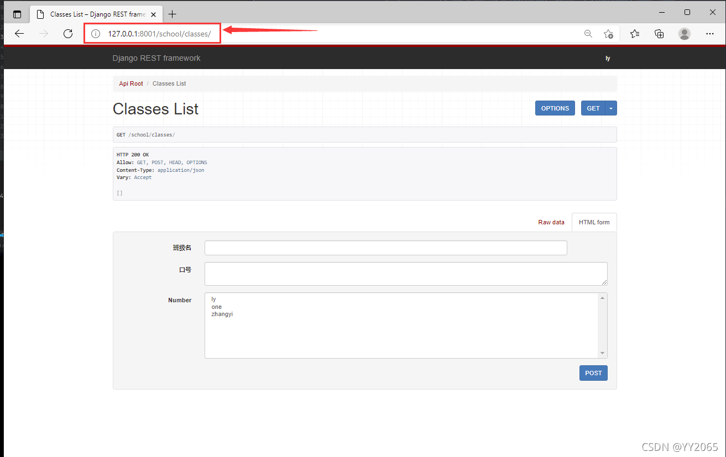Image resolution: width=726 pixels, height=457 pixels.
Task: Send an OPTIONS request
Action: (555, 108)
